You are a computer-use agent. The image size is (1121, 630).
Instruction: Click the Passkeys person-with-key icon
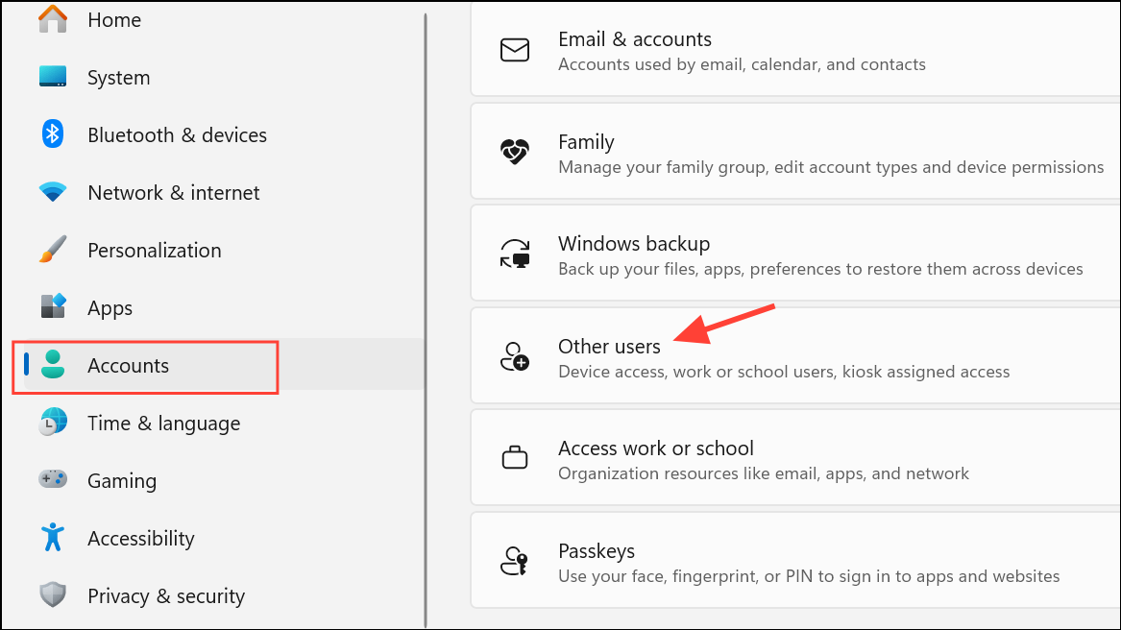point(515,561)
